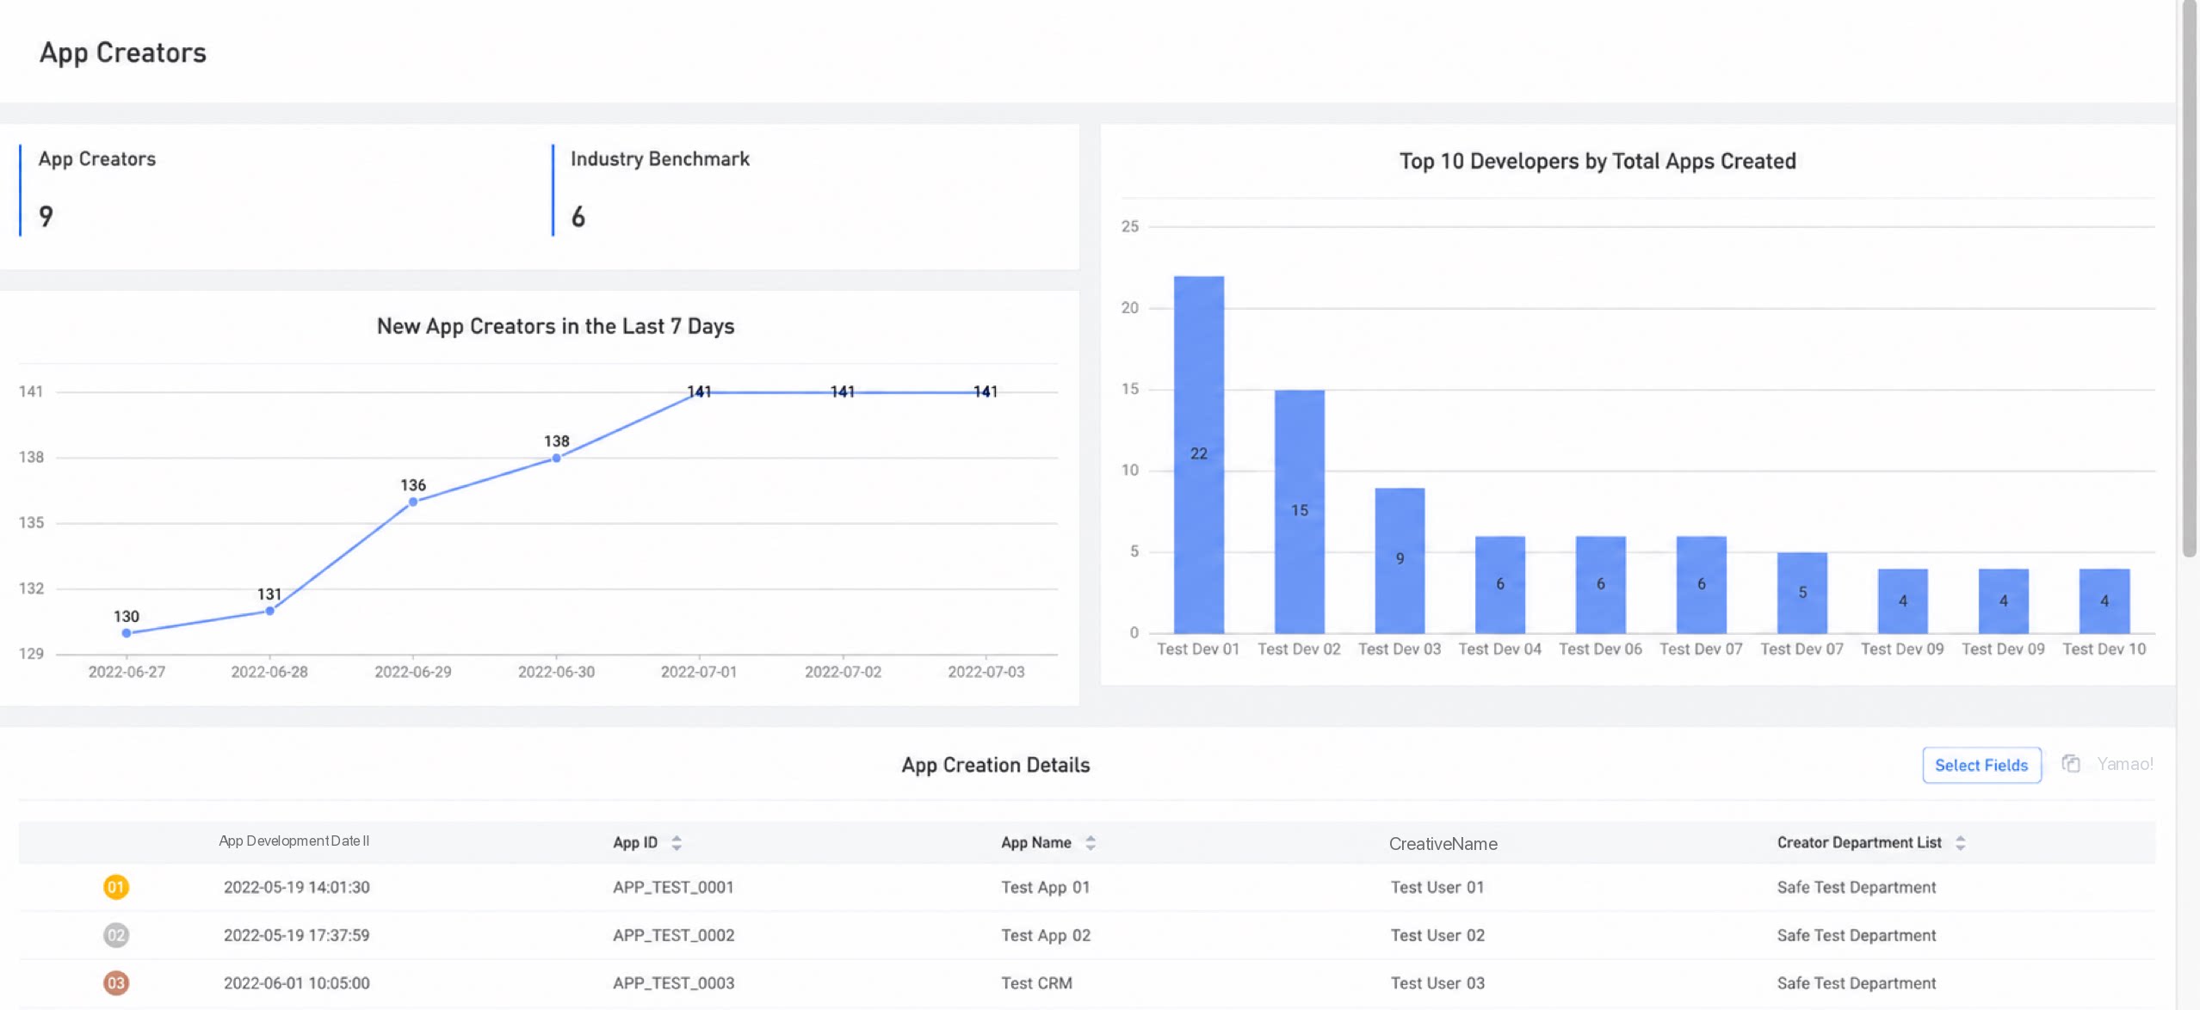Click the orange 01 rank badge

(116, 887)
